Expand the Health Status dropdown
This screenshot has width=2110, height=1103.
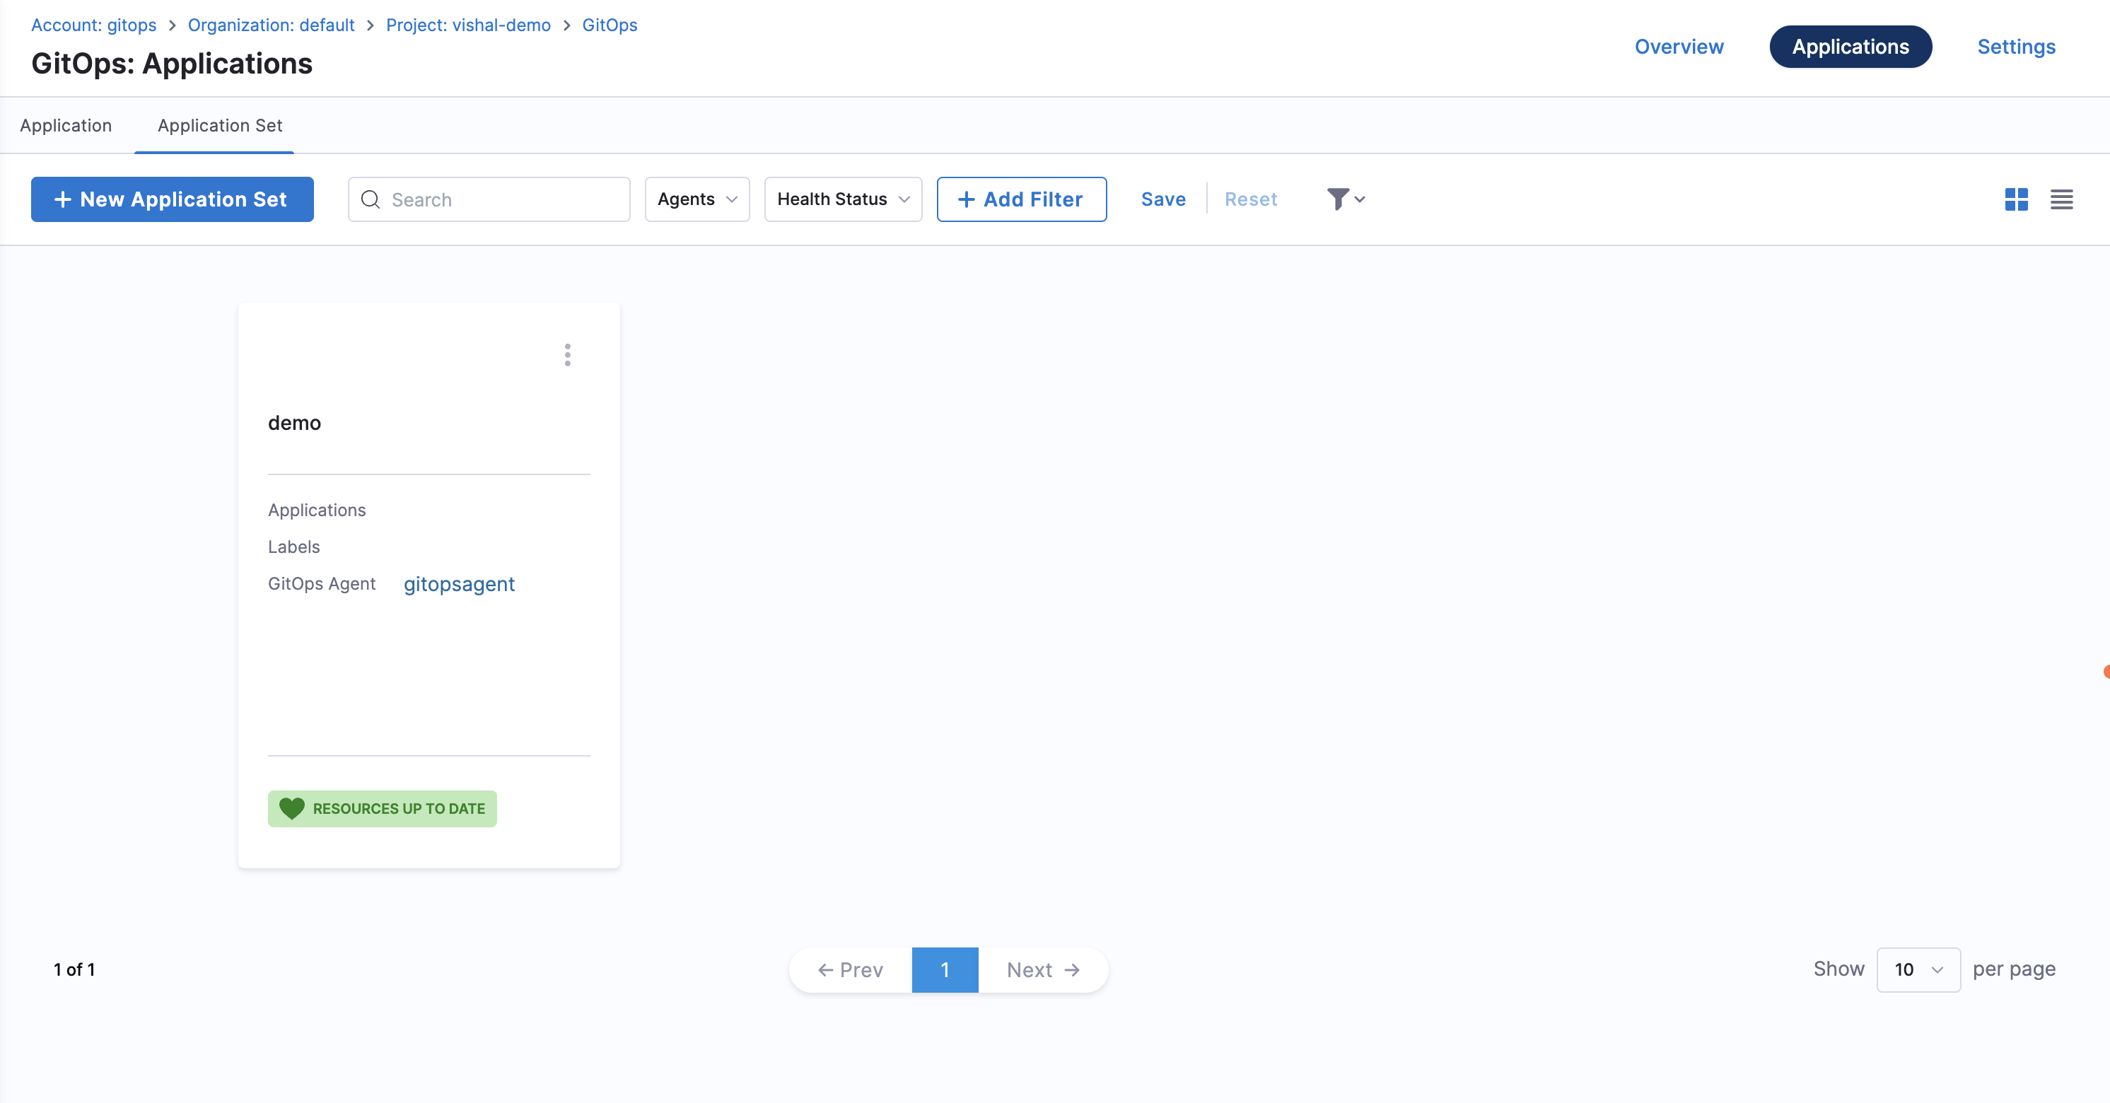[842, 199]
